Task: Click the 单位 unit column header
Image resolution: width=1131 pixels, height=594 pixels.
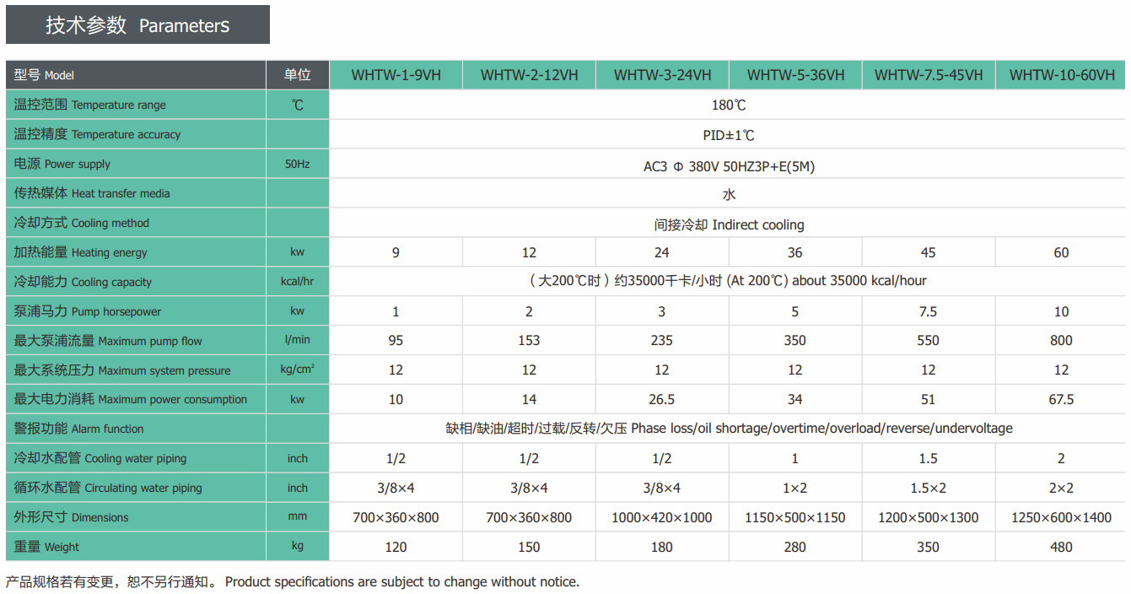Action: (297, 75)
